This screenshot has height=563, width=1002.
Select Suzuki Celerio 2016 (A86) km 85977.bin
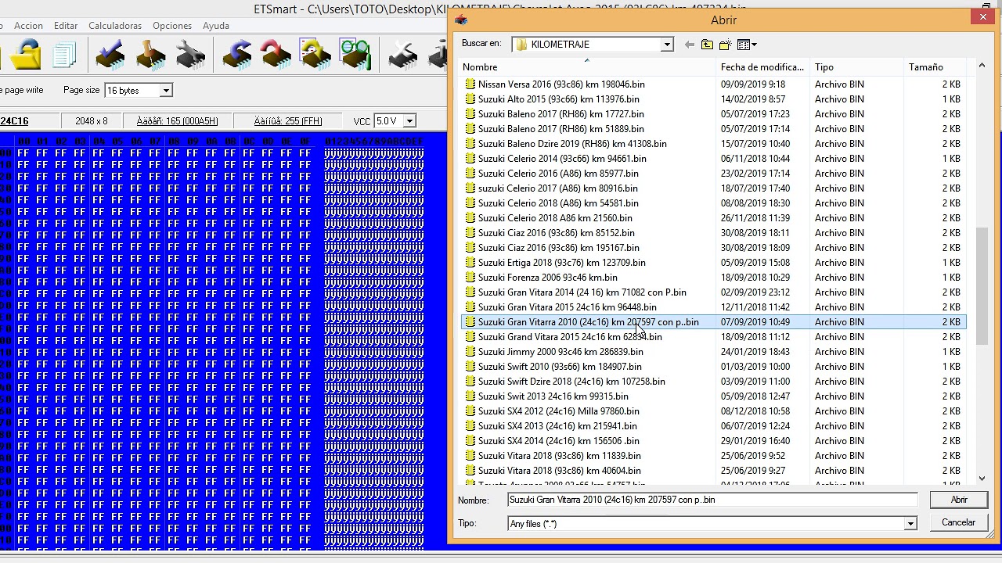pos(558,173)
